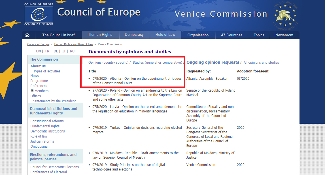325x175 pixels.
Task: Open the Organisation menu
Action: pos(198,35)
